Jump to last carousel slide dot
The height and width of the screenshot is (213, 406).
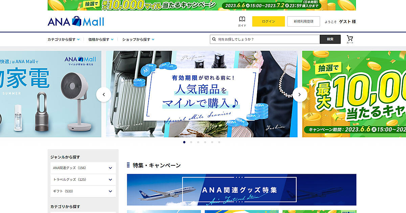219,142
